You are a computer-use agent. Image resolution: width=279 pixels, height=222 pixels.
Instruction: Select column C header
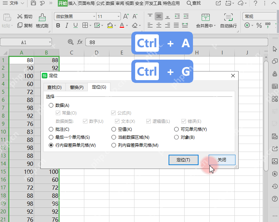click(71, 53)
